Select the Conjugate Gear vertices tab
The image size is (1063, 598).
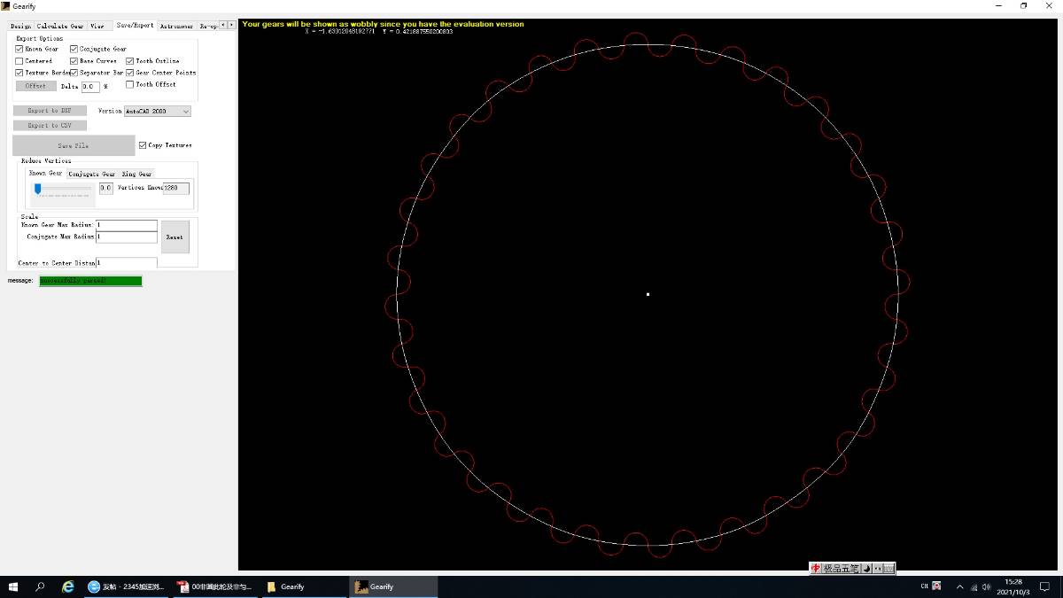pyautogui.click(x=92, y=174)
